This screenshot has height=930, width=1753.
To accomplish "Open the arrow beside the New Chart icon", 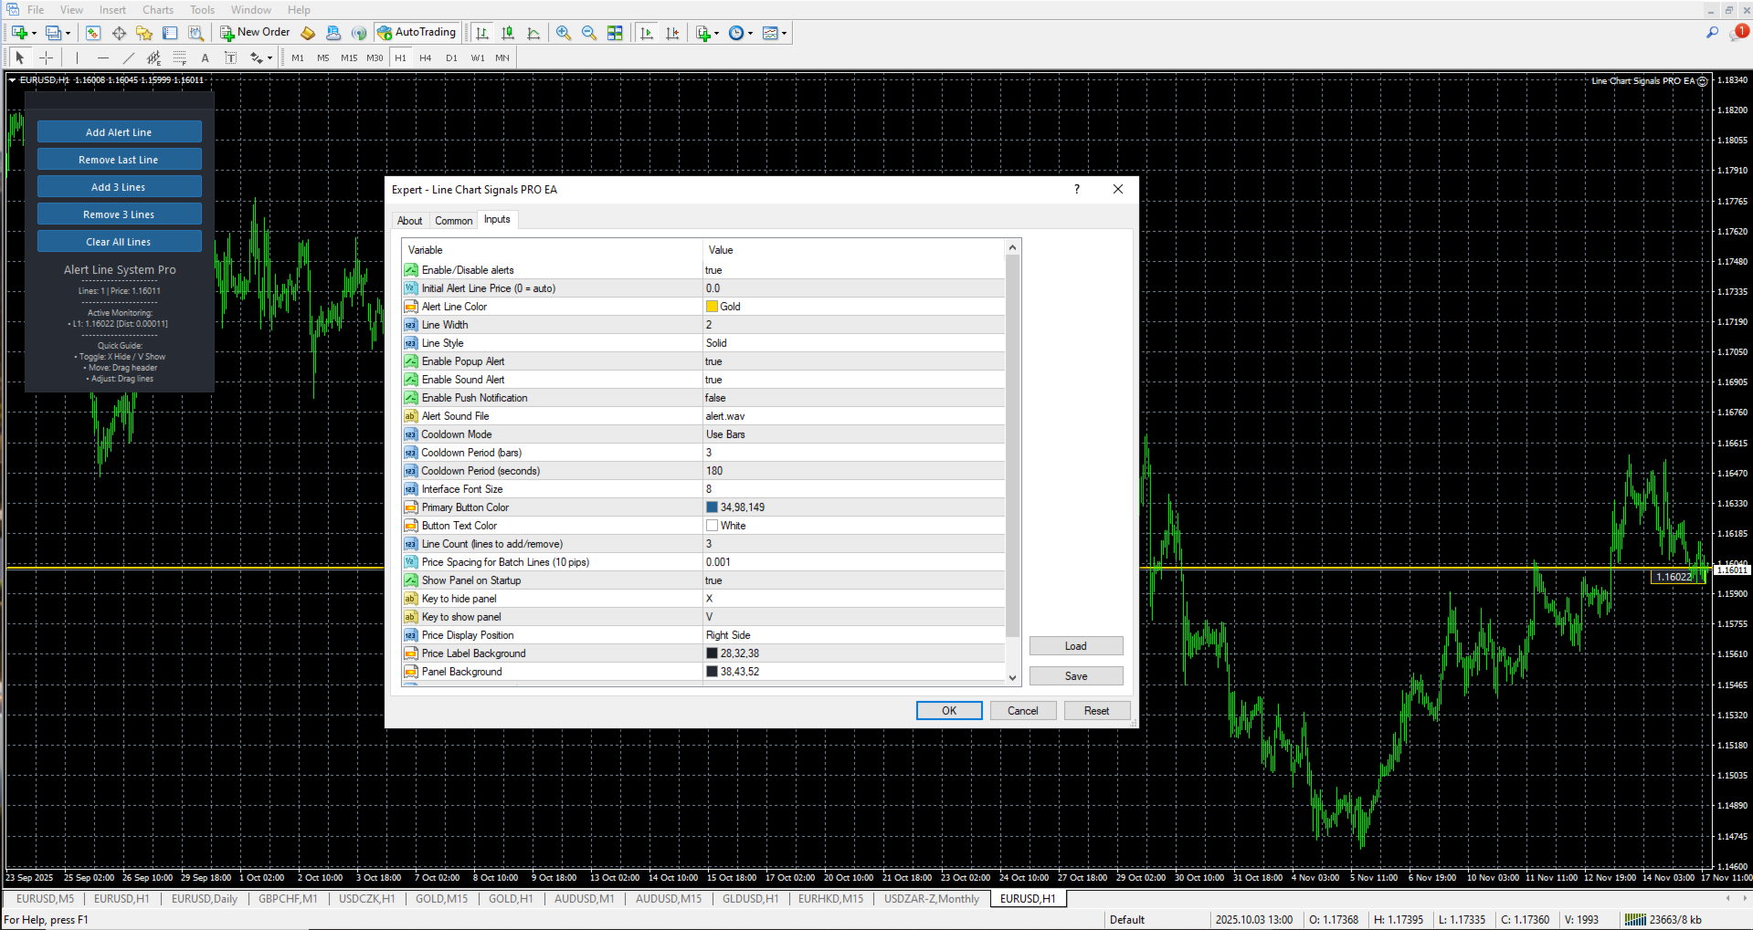I will point(34,34).
